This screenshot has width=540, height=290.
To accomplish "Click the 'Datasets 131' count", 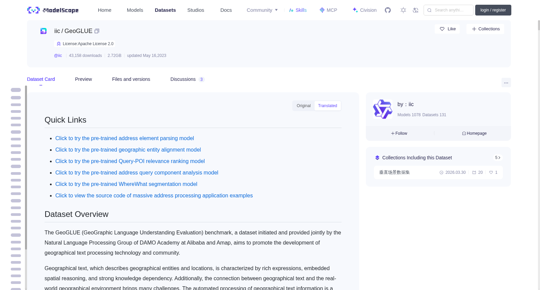I will 434,115.
